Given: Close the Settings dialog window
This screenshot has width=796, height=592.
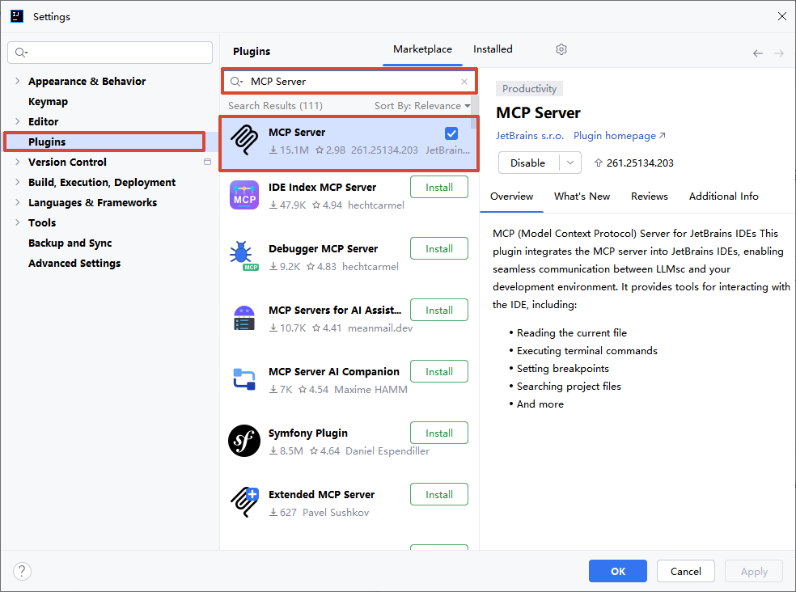Looking at the screenshot, I should (781, 16).
